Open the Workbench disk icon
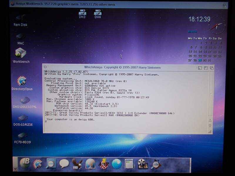This screenshot has height=176, width=235. 21,54
